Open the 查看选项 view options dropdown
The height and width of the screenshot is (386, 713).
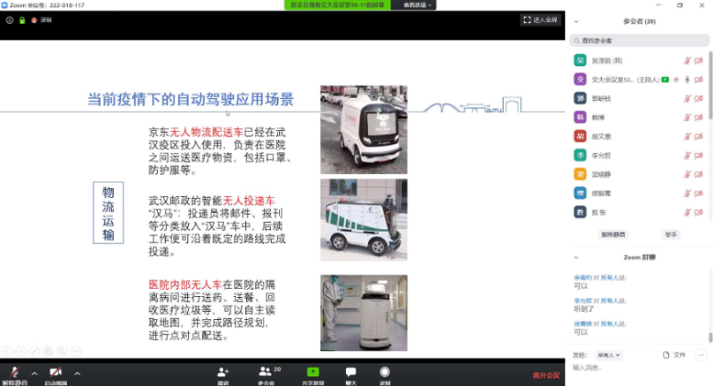coord(417,5)
